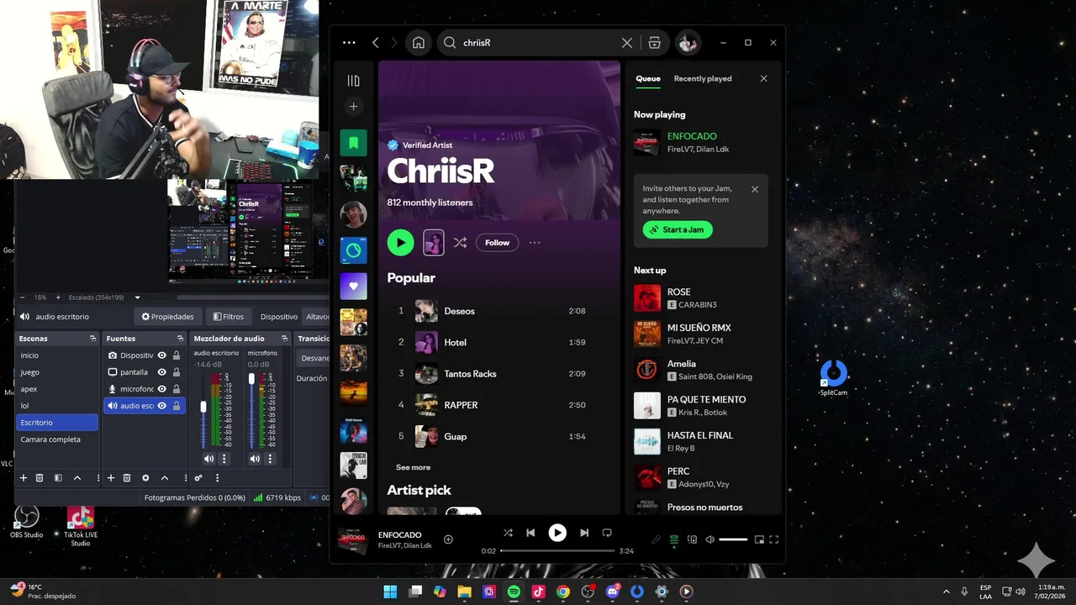The width and height of the screenshot is (1076, 605).
Task: Adjust the audio escritorio volume fader
Action: coord(203,408)
